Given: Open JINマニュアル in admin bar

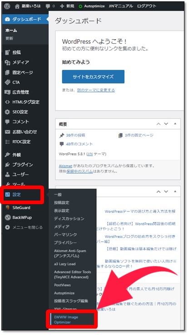Looking at the screenshot, I should tap(121, 6).
